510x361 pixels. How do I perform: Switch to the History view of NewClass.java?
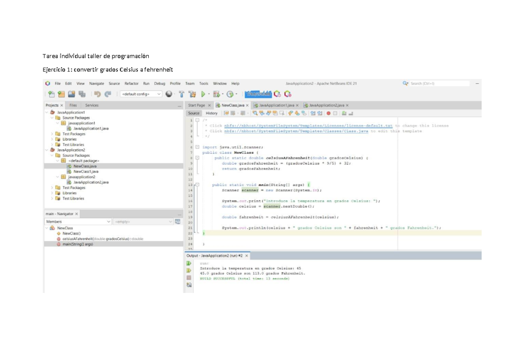(211, 114)
